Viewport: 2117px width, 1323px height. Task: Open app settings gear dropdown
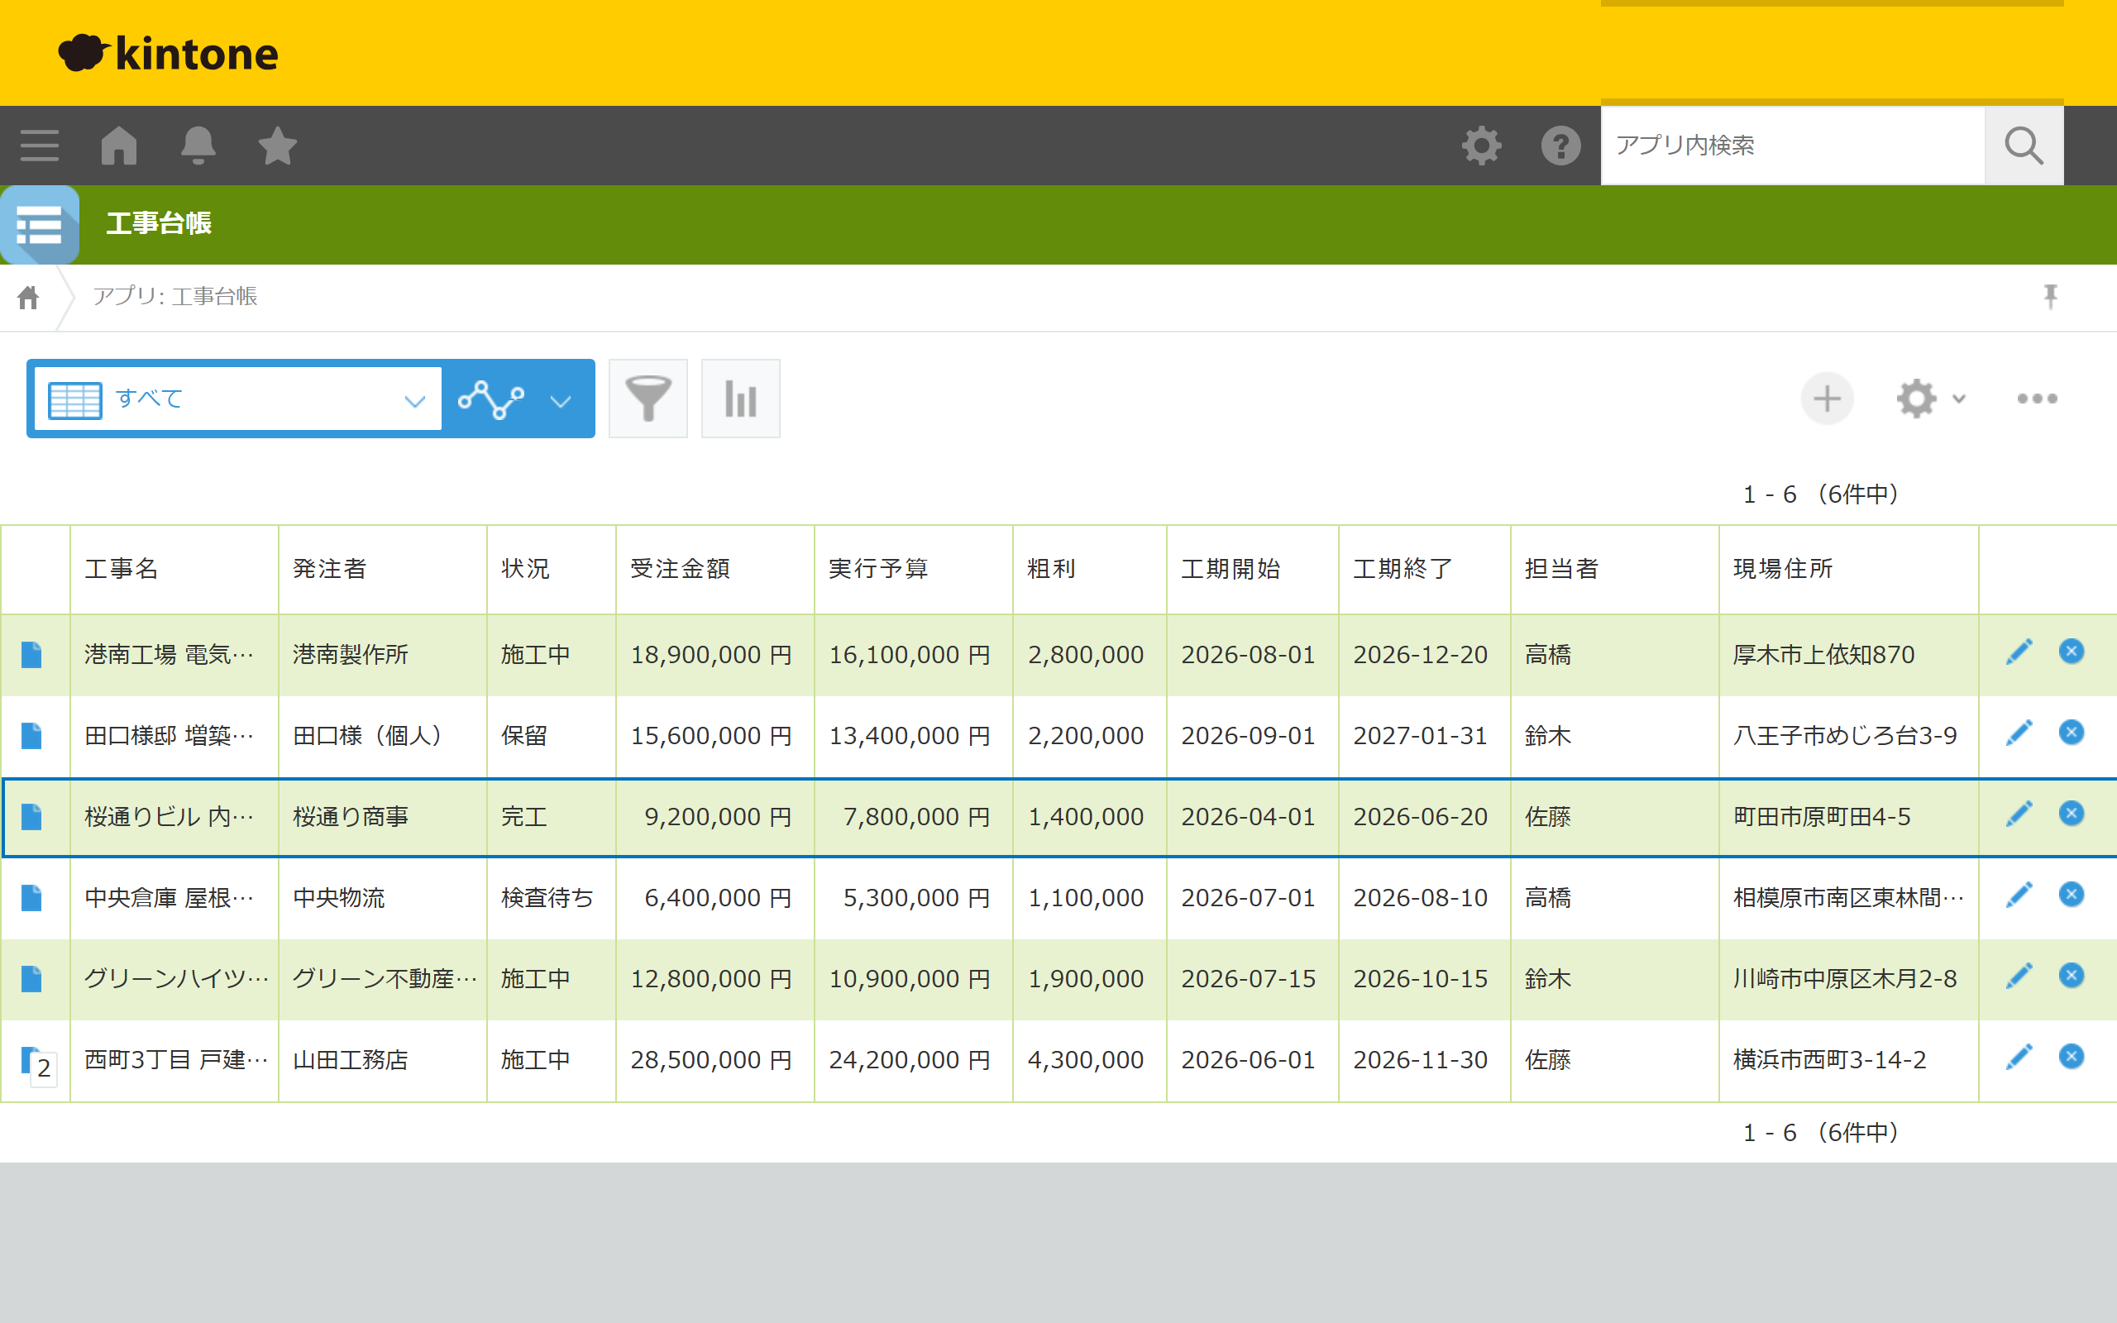tap(1931, 399)
